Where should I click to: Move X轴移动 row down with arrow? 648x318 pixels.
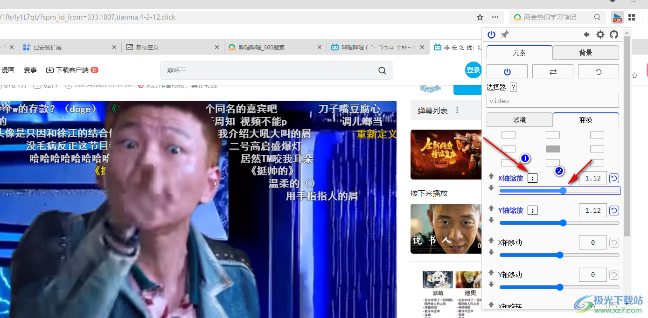[x=491, y=252]
